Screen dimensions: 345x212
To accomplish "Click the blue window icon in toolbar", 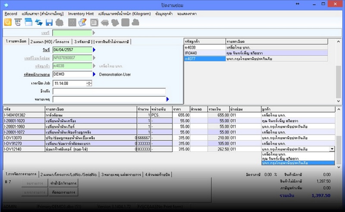I will click(28, 22).
